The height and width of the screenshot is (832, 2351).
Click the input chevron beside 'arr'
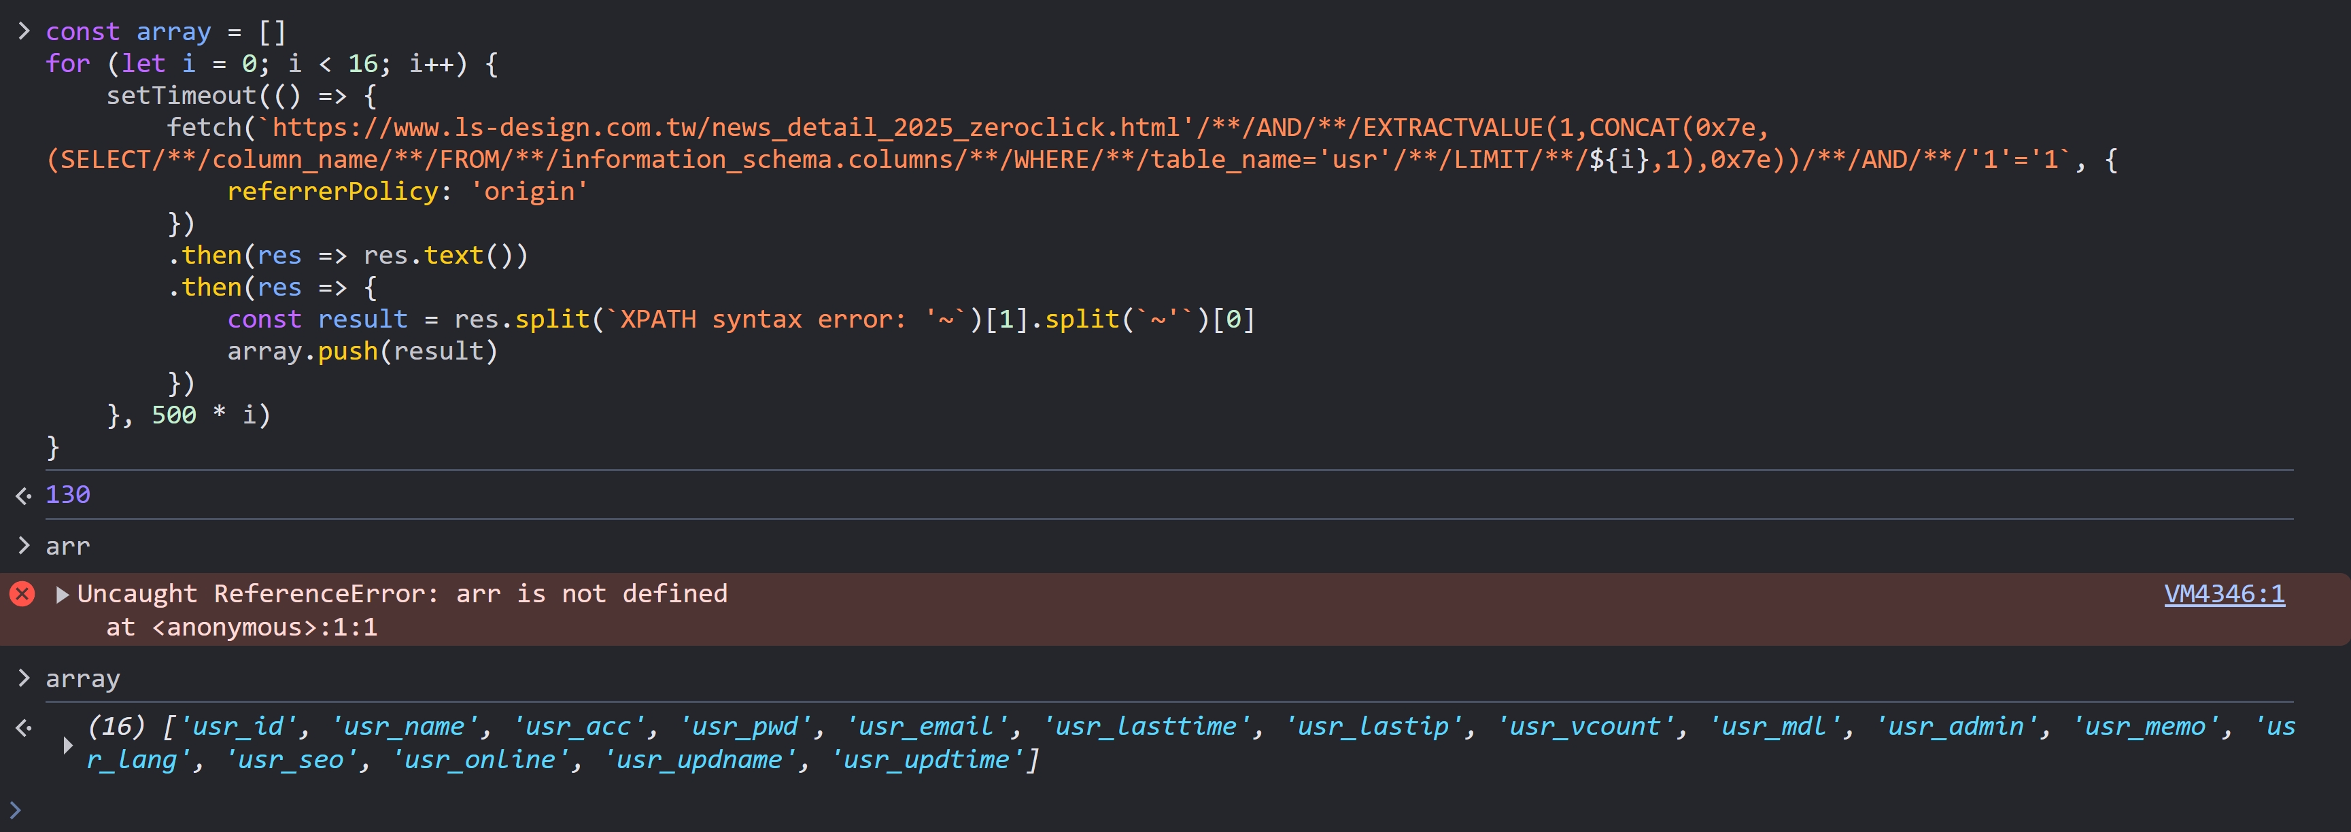(x=24, y=546)
